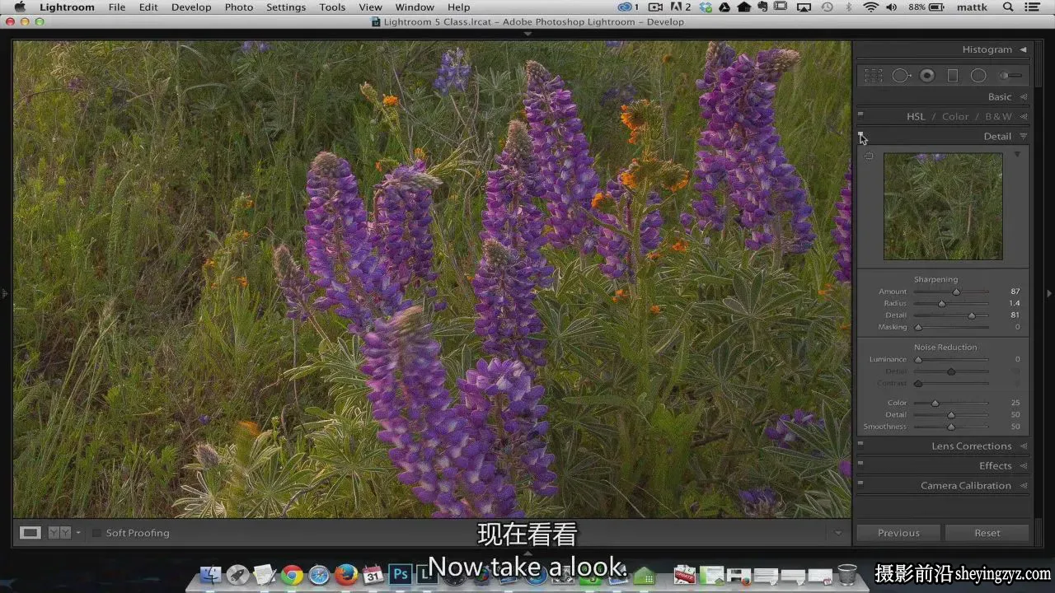The image size is (1055, 593).
Task: Select the Loupe view button in toolbar
Action: pyautogui.click(x=30, y=533)
